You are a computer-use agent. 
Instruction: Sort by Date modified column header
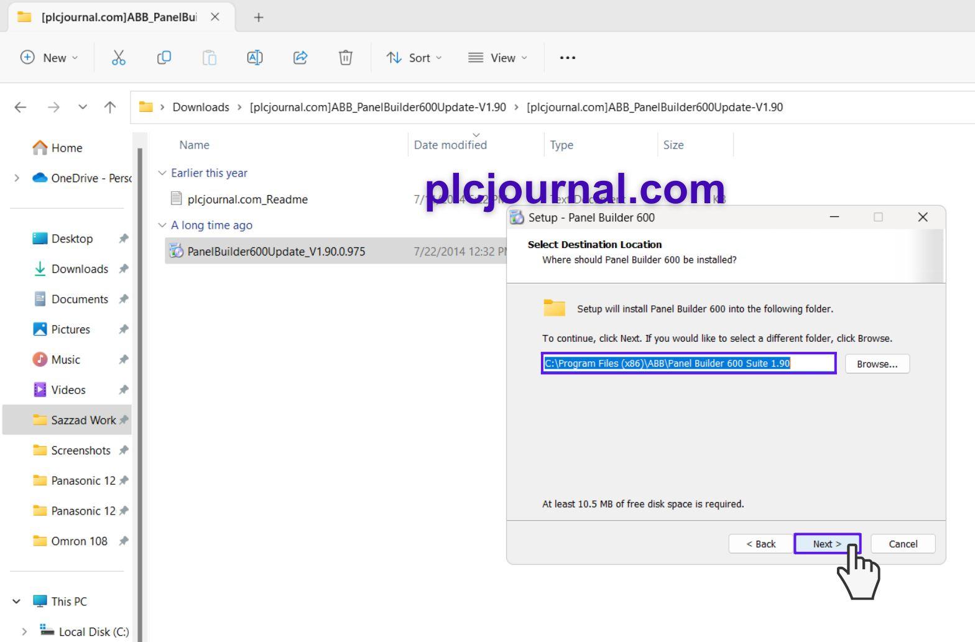(450, 145)
